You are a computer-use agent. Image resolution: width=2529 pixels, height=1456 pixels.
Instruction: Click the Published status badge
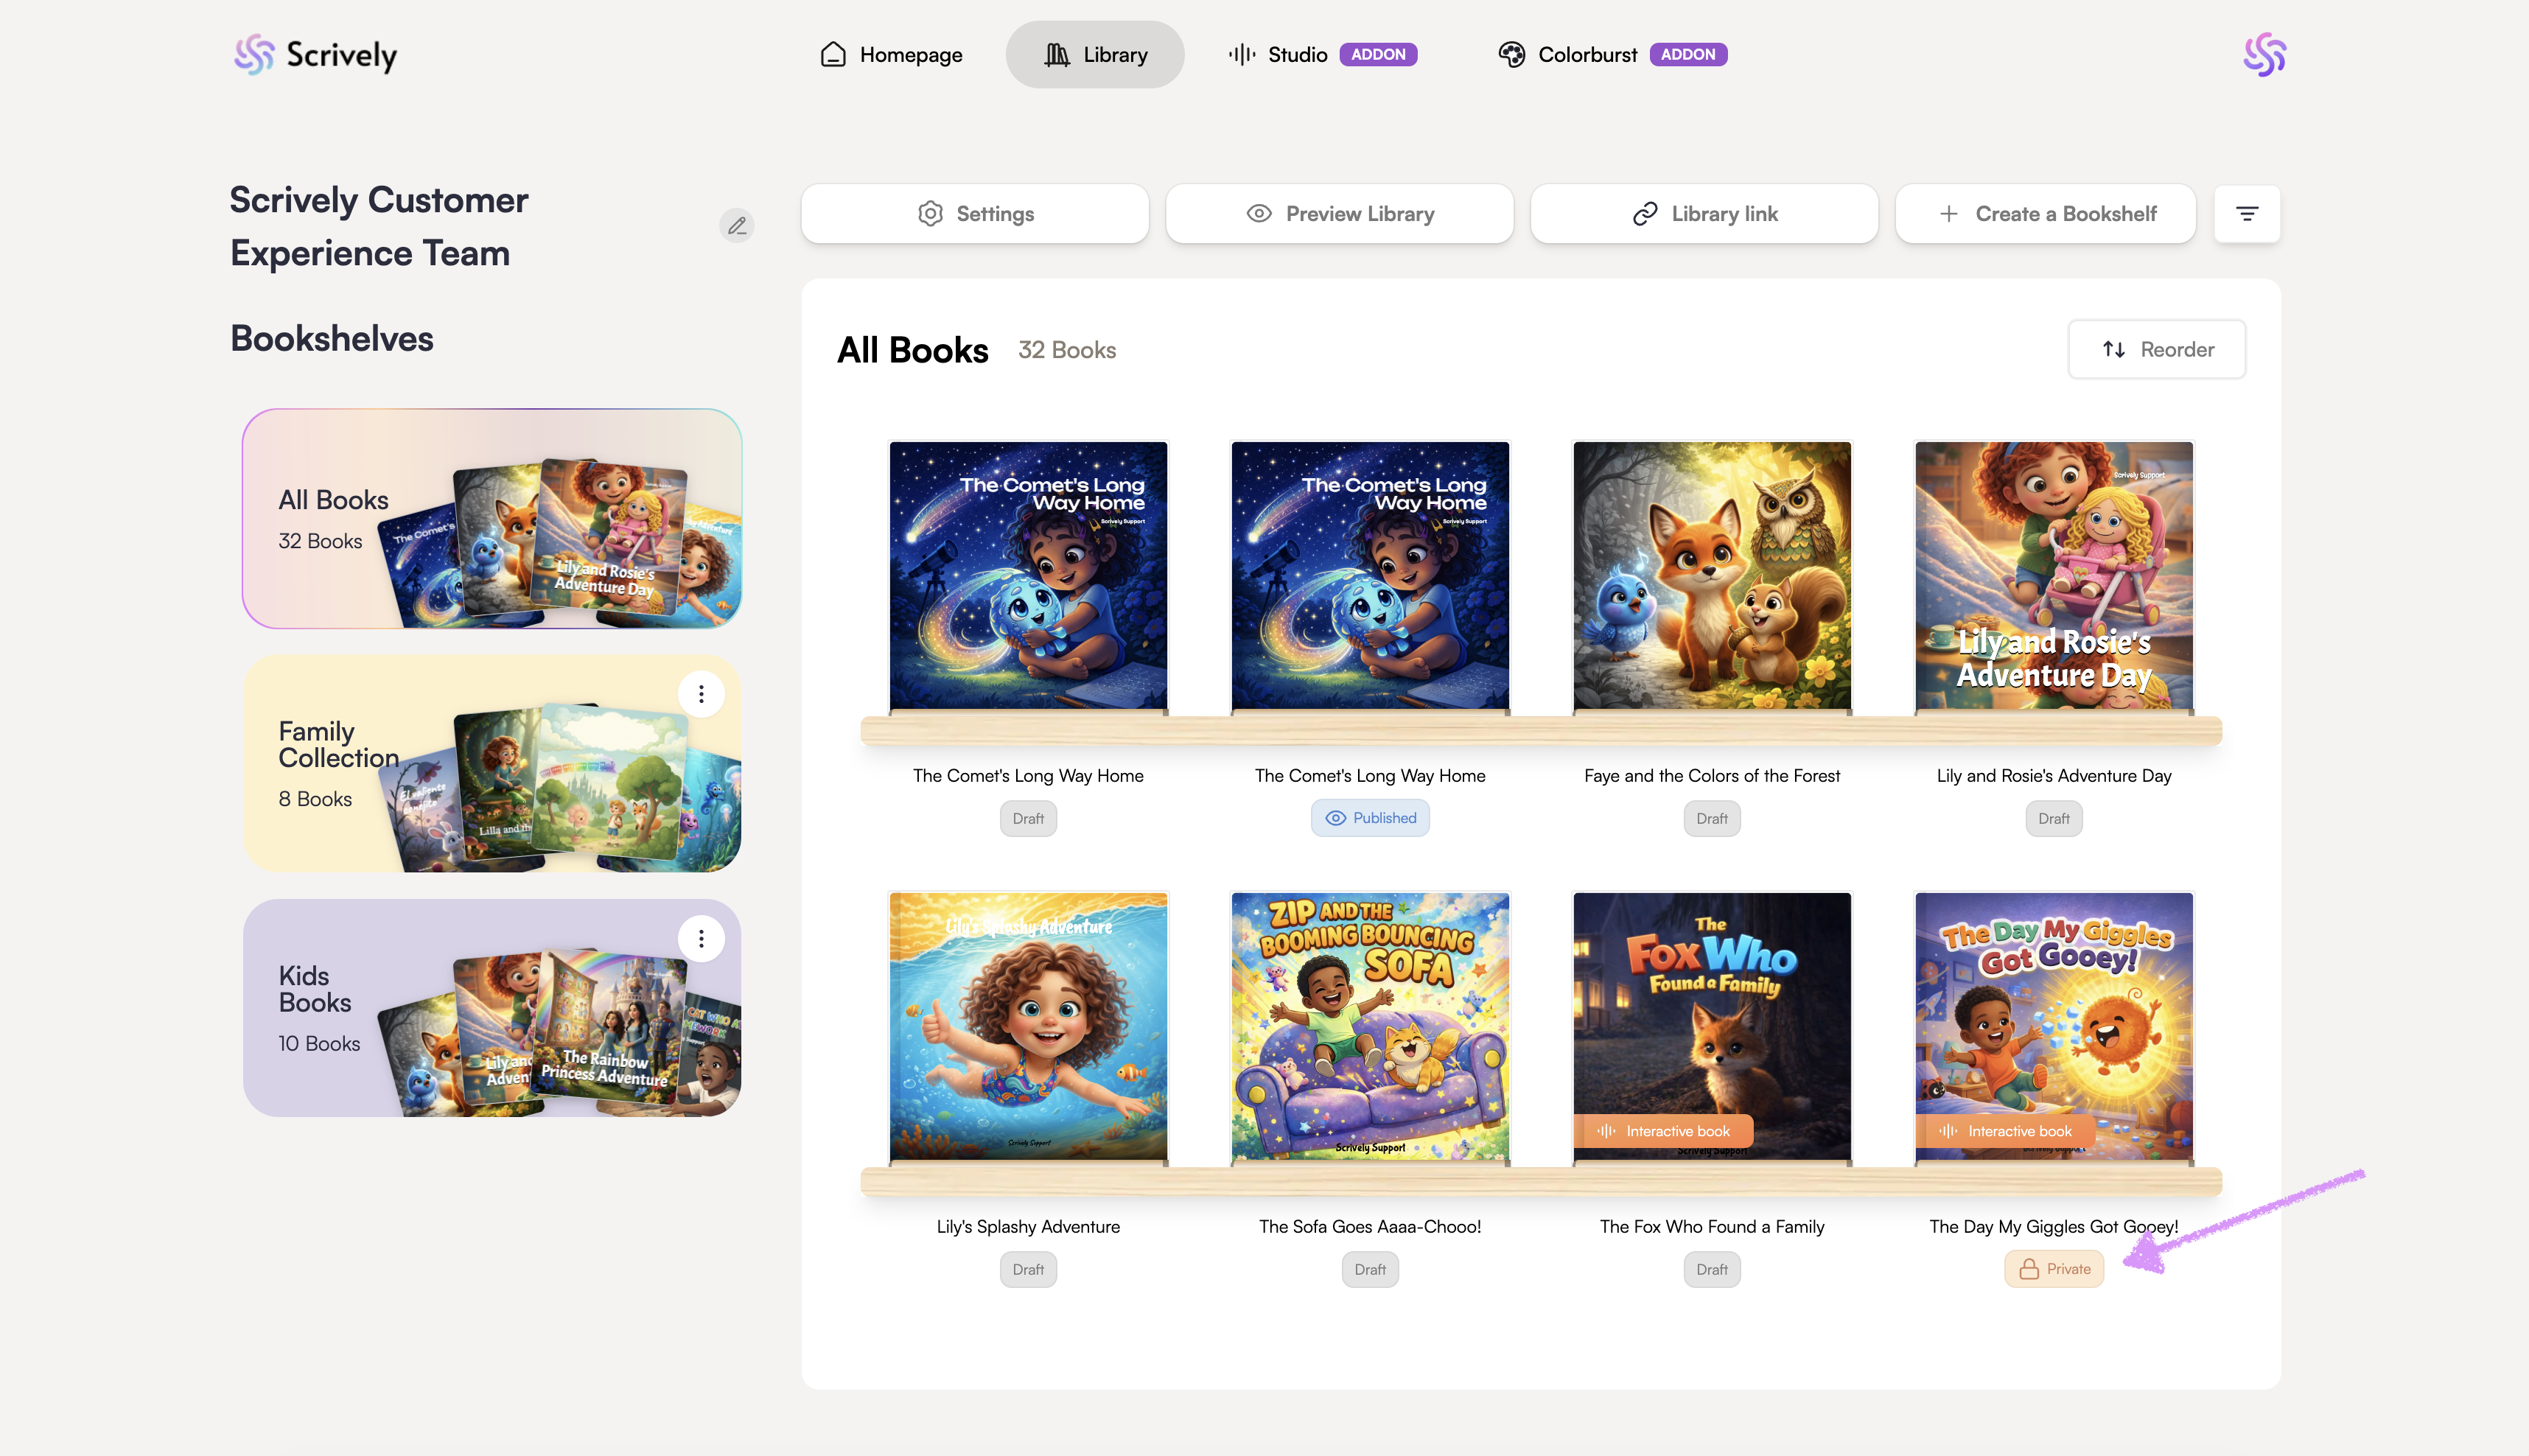click(1370, 818)
